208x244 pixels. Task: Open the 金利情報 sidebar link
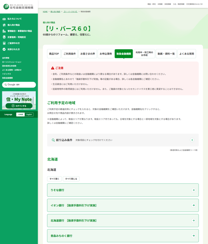coord(6,58)
